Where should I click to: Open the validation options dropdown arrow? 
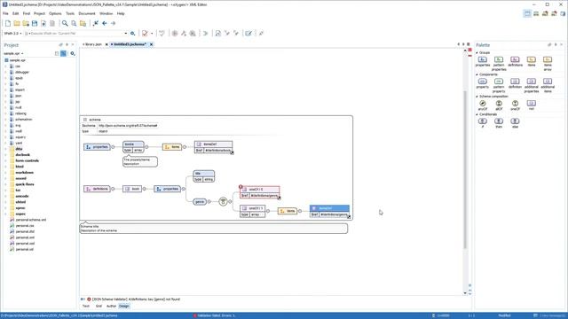tap(152, 34)
